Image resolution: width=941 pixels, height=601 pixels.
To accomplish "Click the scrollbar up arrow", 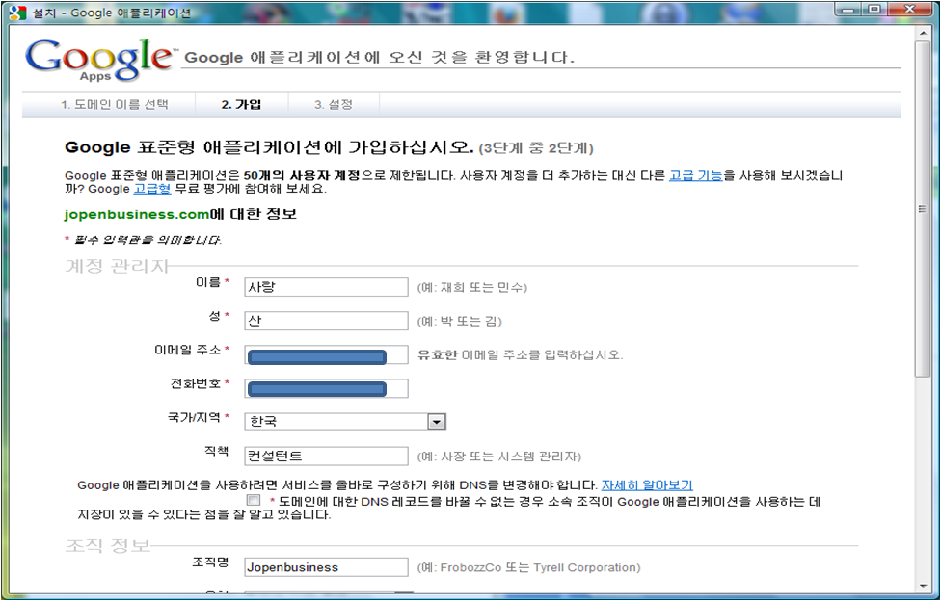I will pyautogui.click(x=923, y=33).
